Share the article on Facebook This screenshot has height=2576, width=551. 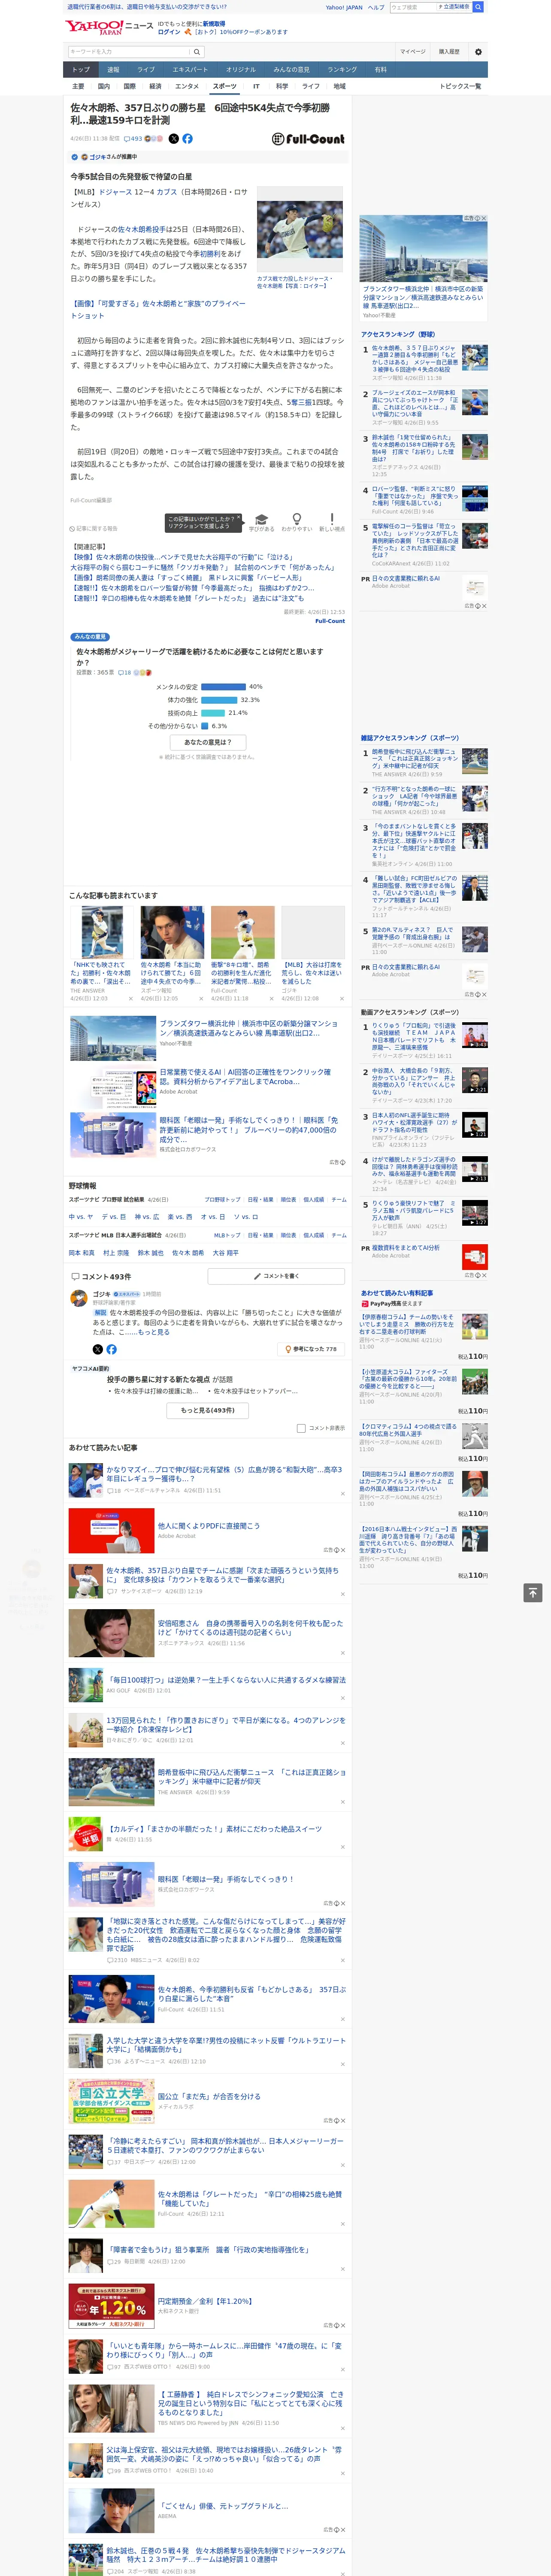pos(187,139)
